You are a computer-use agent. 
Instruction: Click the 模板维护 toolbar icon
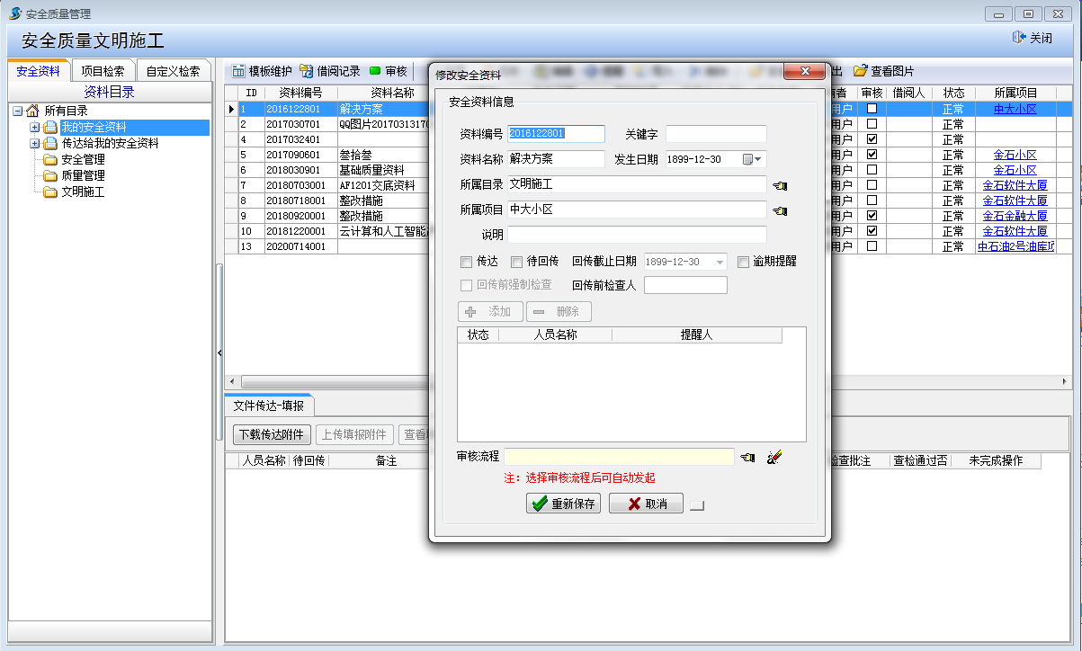239,71
